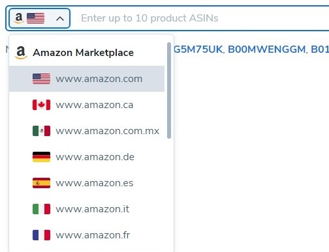Click the Canada flag icon
Screen dimensions: 329x252
[x=41, y=105]
